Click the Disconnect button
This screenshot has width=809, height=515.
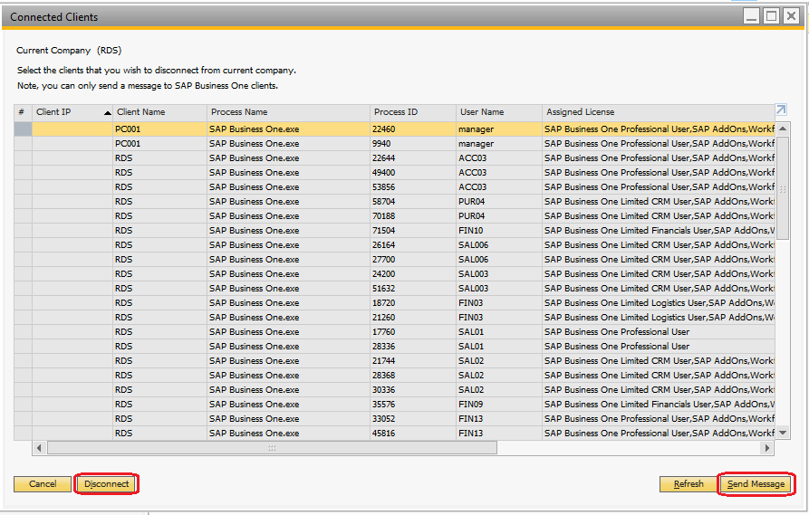pos(107,484)
